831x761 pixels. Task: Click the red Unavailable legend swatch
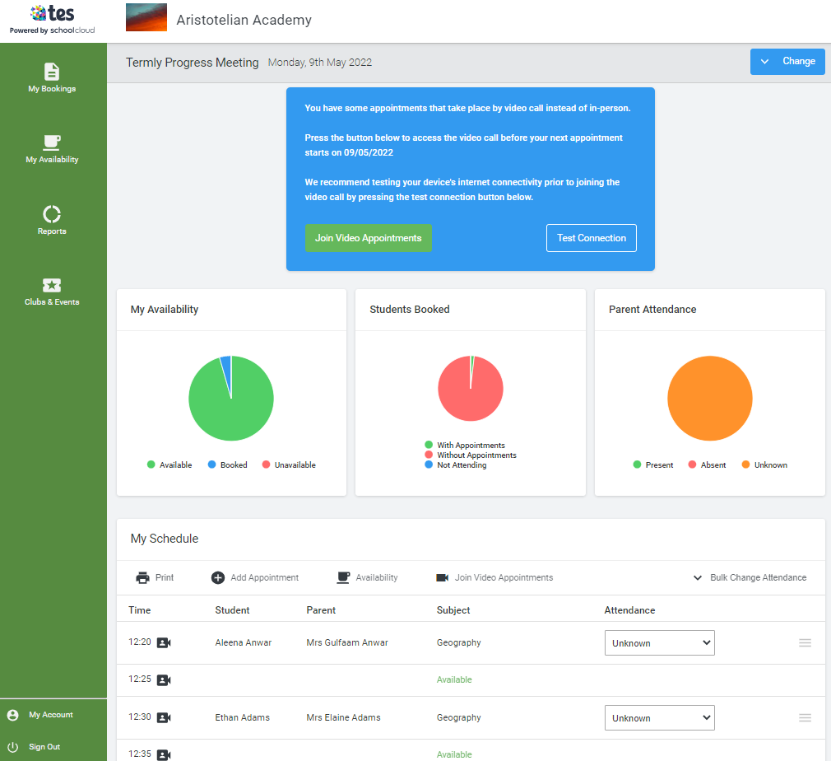coord(266,465)
